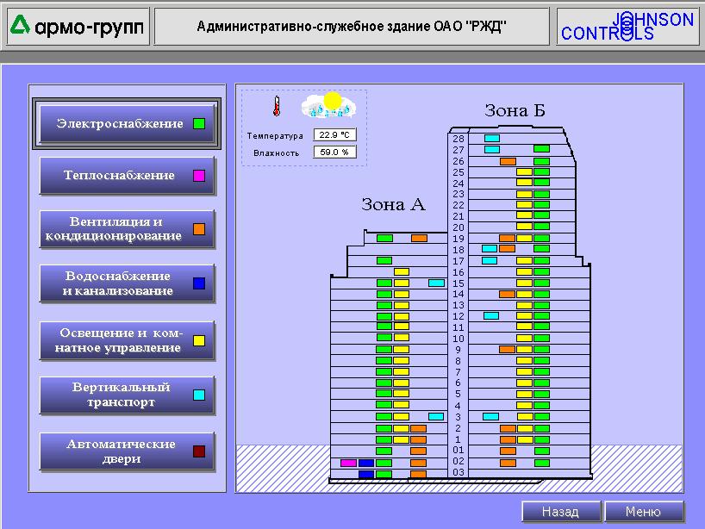Click the green indicator on floor 19 in Зона А
705x529 pixels.
click(x=384, y=238)
